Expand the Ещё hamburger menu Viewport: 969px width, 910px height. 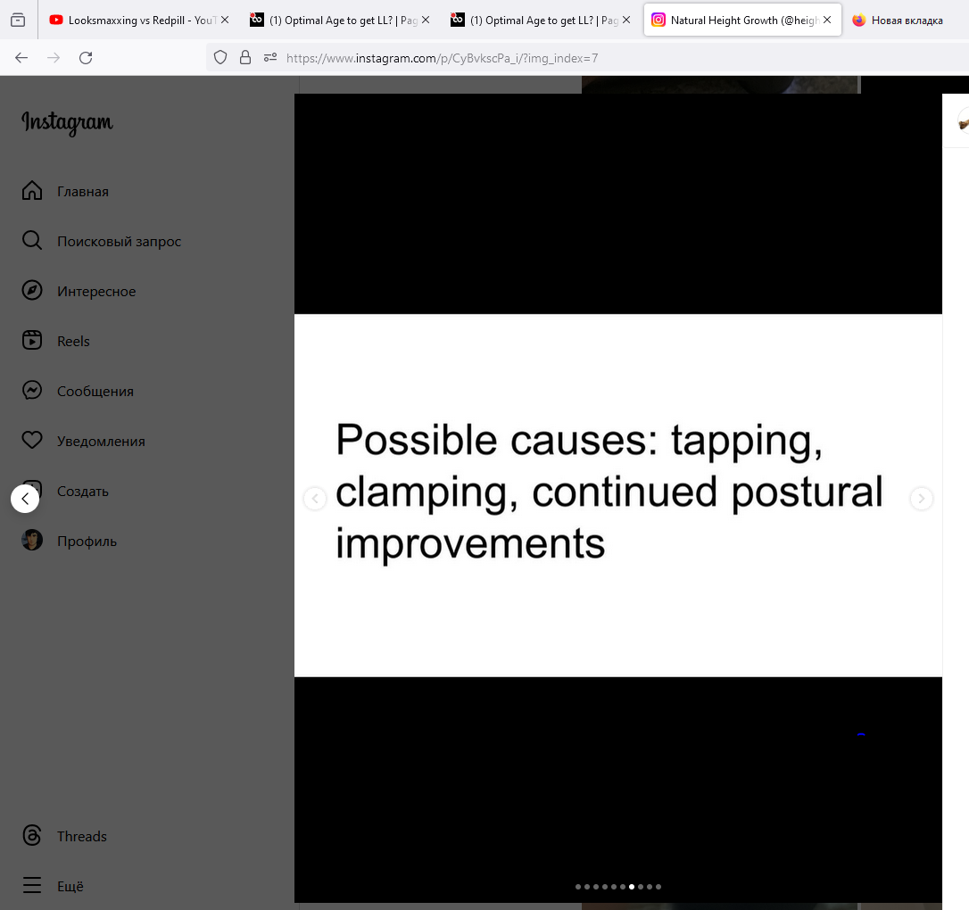click(x=32, y=886)
